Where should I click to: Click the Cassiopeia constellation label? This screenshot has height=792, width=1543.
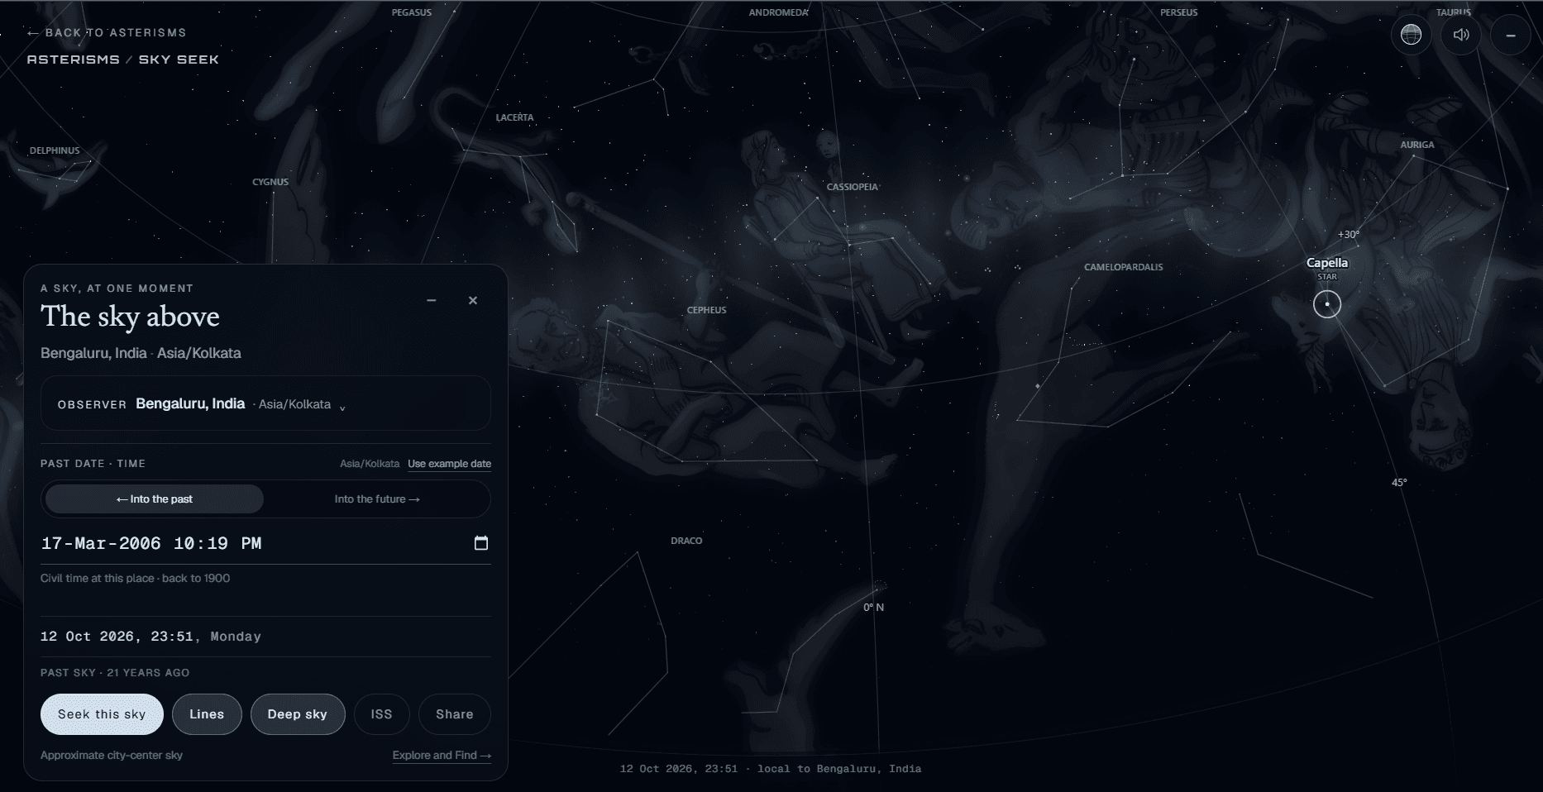853,187
